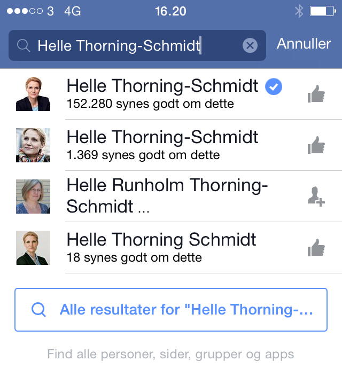Viewport: 342px width, 369px height.
Task: Tap the battery indicator in the status bar
Action: tap(323, 11)
